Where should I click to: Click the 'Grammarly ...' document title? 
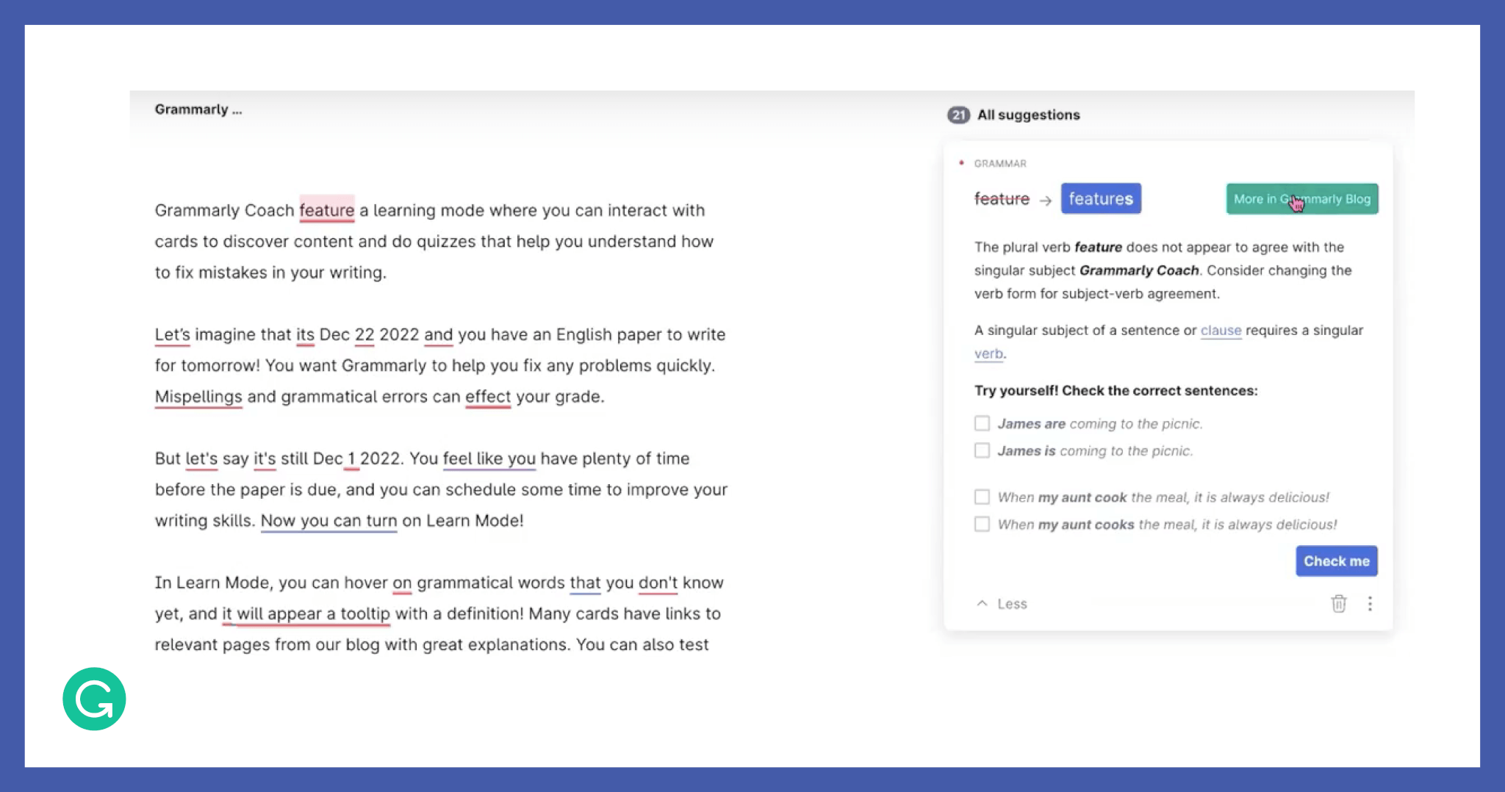pyautogui.click(x=198, y=109)
